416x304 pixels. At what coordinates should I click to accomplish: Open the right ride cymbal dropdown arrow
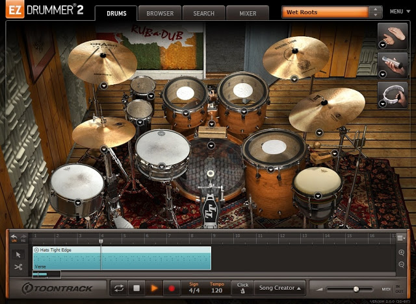pyautogui.click(x=319, y=132)
